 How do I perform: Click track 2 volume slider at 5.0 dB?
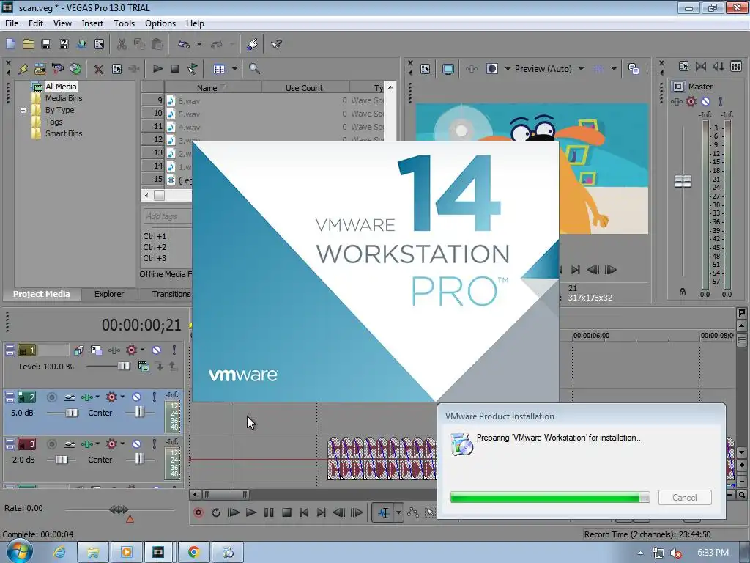[x=72, y=413]
